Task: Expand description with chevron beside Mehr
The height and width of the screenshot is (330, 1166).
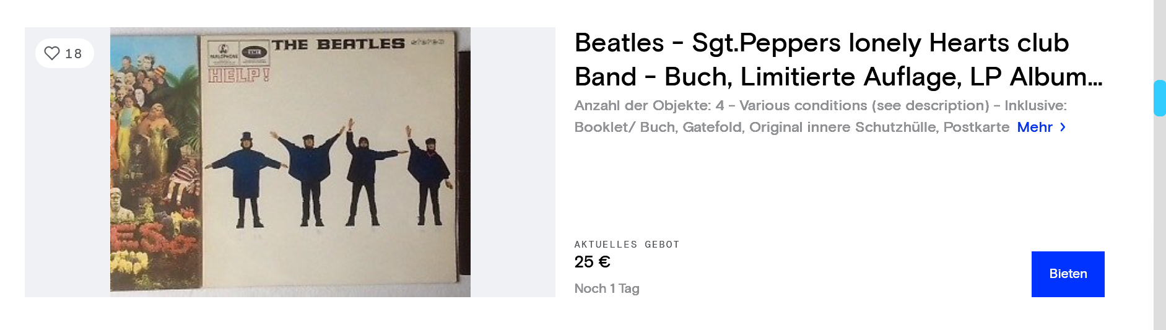Action: pos(1063,127)
